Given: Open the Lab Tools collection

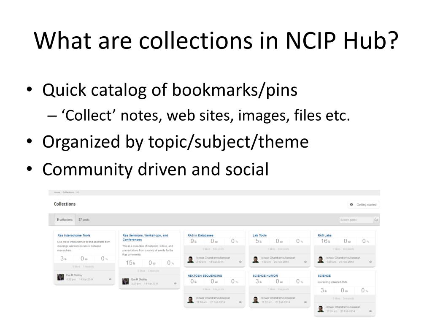Looking at the screenshot, I should (259, 235).
